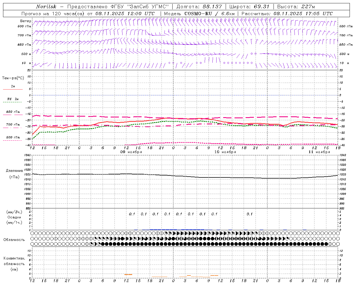The image size is (354, 283).
Task: Click the Ветер wind section label
Action: (x=25, y=21)
